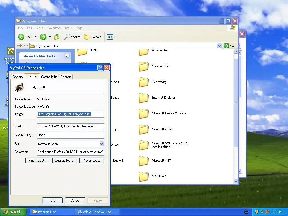The image size is (288, 216).
Task: Open the View menu
Action: coord(40,28)
